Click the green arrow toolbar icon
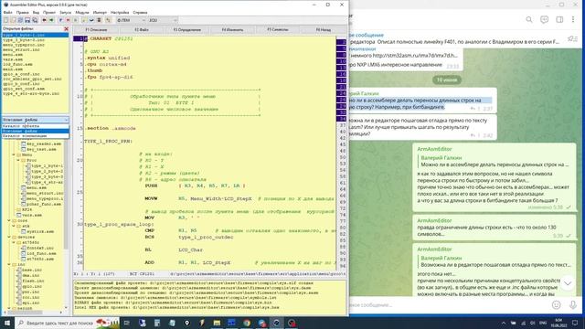Image resolution: width=585 pixels, height=329 pixels. 51,20
